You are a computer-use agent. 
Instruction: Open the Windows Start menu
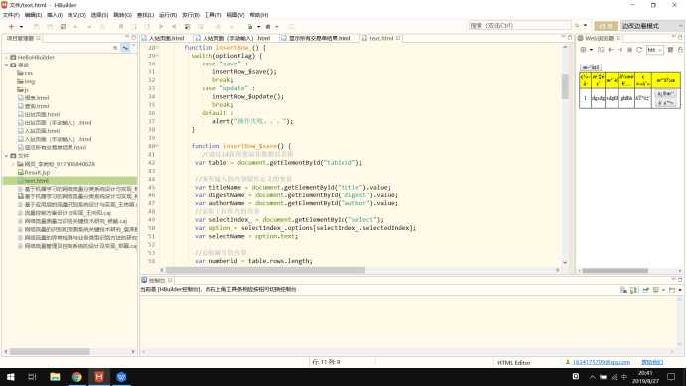coord(11,377)
